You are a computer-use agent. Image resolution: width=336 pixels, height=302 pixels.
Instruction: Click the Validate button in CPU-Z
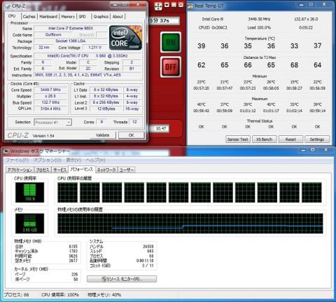coord(102,135)
